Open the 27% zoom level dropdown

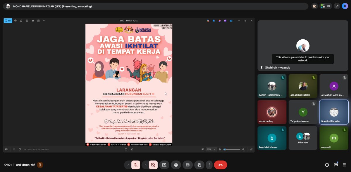[x=211, y=149]
